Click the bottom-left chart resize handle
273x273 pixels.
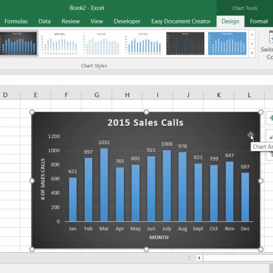click(x=32, y=249)
